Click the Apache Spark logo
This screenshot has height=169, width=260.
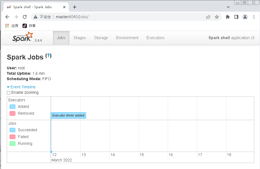click(x=23, y=37)
